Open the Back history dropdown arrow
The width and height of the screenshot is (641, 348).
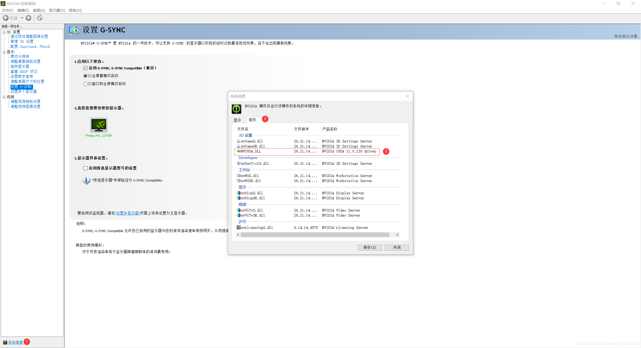(x=22, y=18)
